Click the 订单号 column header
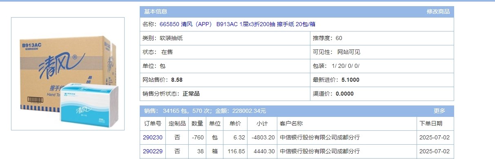 click(x=153, y=123)
